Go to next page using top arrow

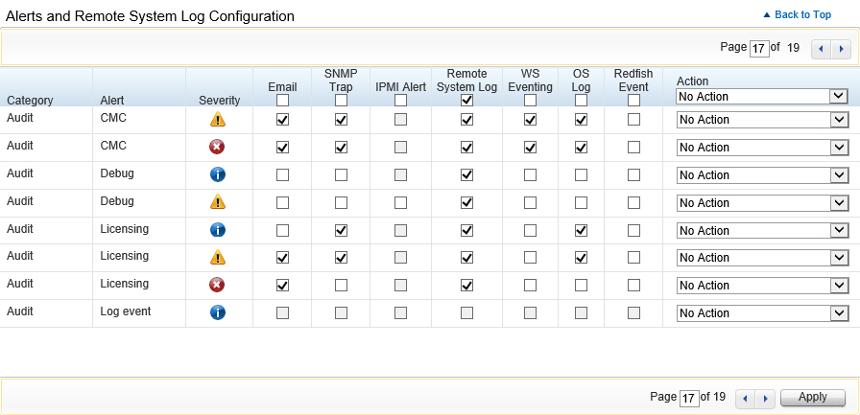click(x=841, y=48)
